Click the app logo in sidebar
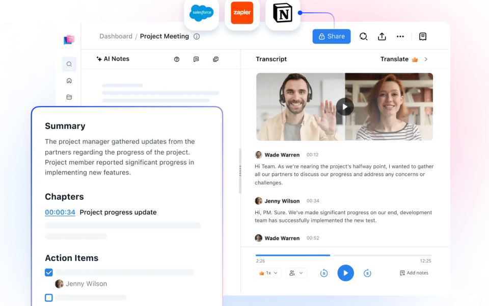 pyautogui.click(x=69, y=40)
